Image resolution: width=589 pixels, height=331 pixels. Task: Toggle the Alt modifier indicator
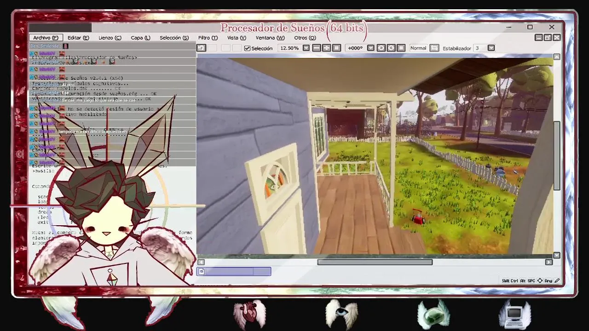pos(523,280)
